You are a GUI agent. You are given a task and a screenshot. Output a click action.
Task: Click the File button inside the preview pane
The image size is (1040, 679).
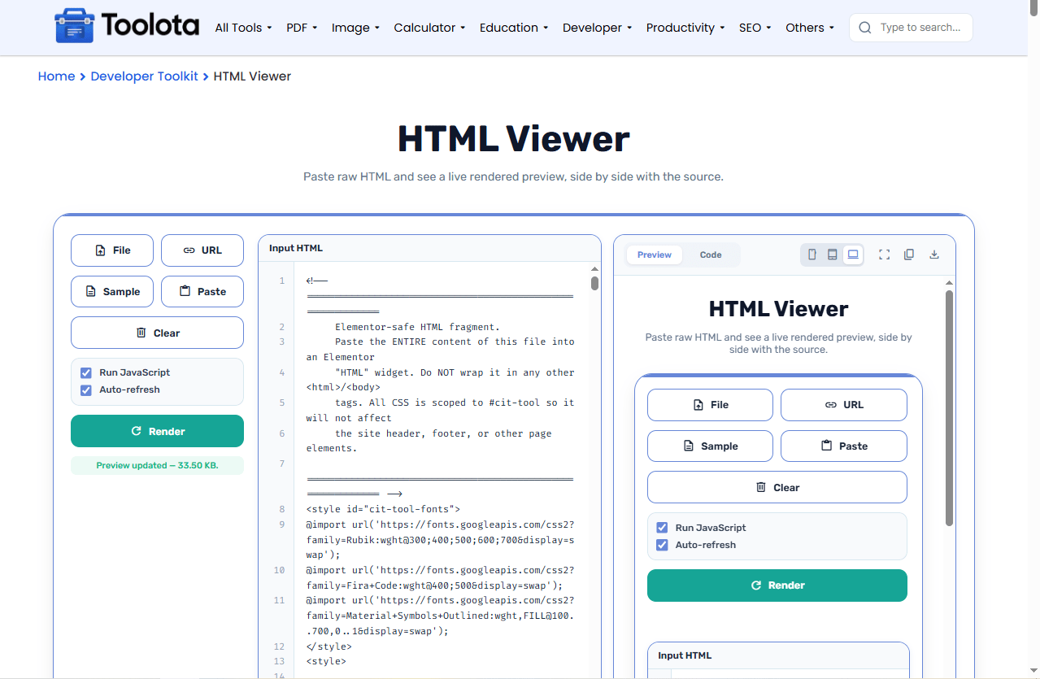pyautogui.click(x=710, y=405)
